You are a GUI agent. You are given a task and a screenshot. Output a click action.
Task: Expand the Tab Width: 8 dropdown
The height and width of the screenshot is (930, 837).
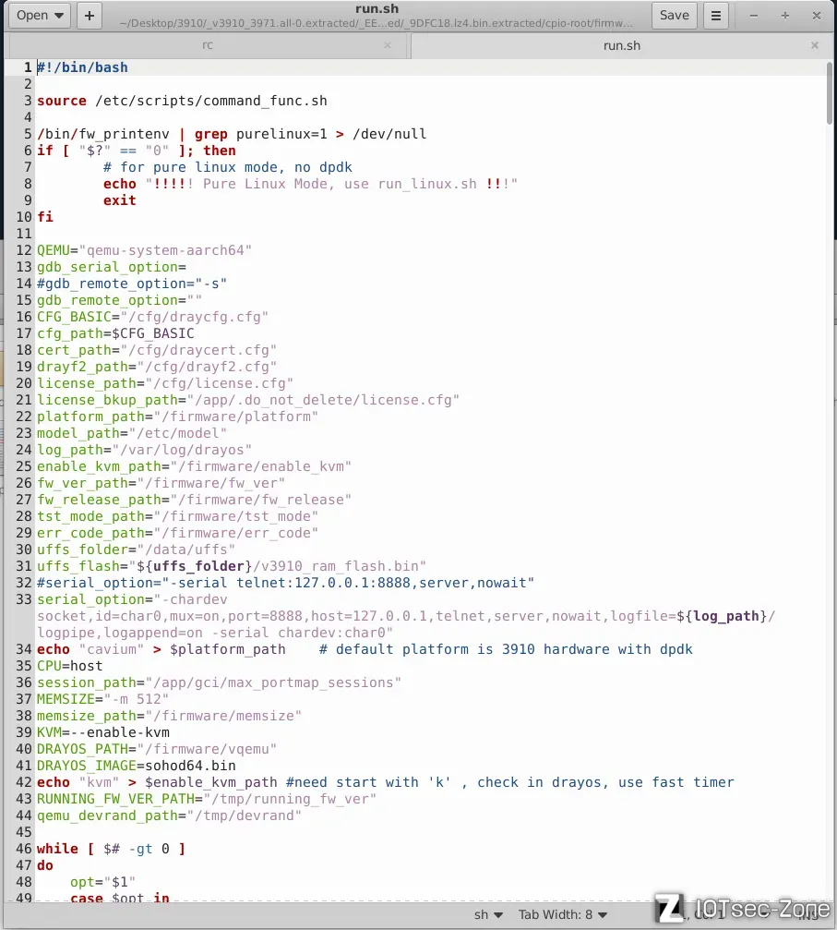tap(561, 914)
